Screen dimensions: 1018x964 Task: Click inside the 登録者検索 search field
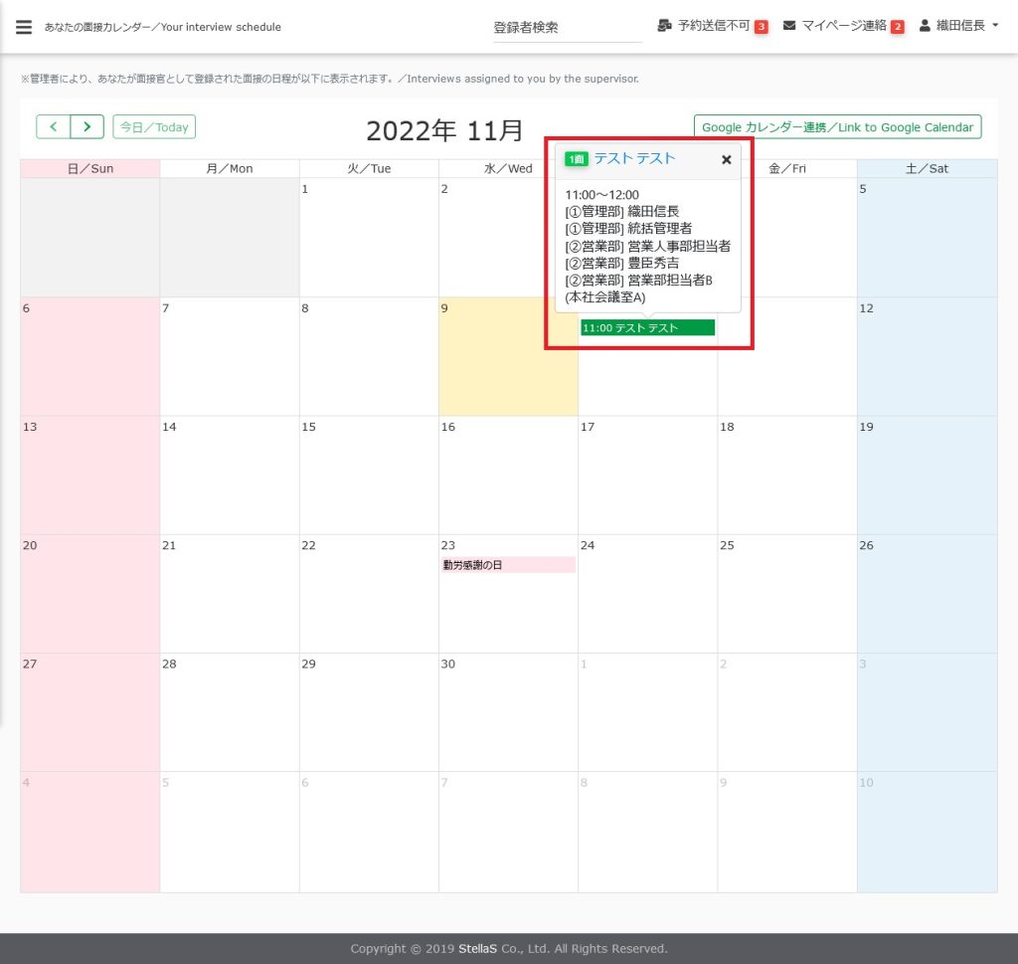[x=567, y=28]
